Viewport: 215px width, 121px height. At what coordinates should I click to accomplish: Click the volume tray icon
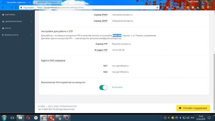[x=188, y=118]
